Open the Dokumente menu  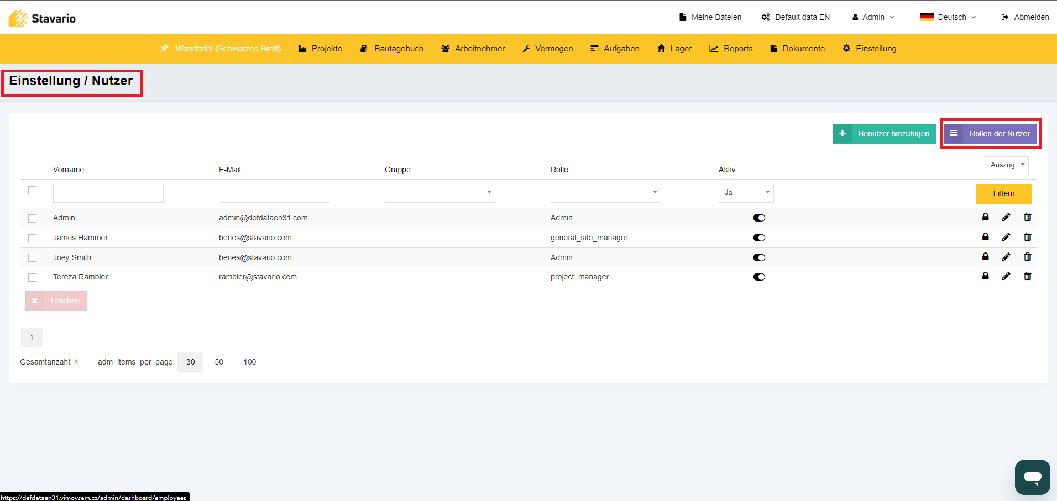coord(797,49)
